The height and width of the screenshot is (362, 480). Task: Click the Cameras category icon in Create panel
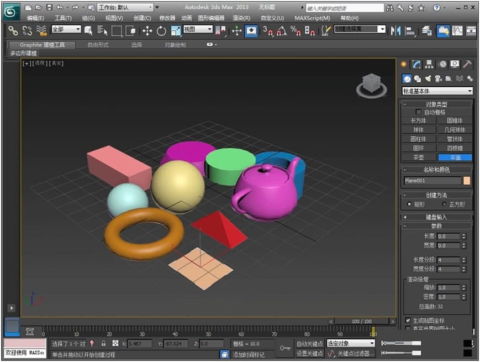coord(439,78)
